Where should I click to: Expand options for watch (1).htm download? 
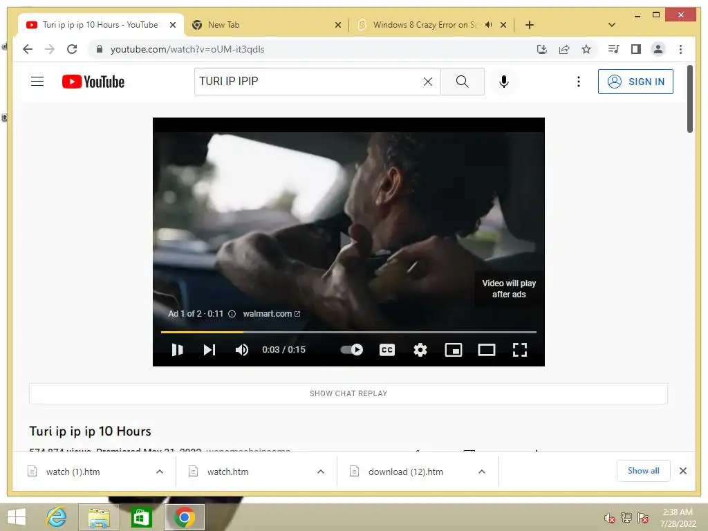[x=160, y=472]
